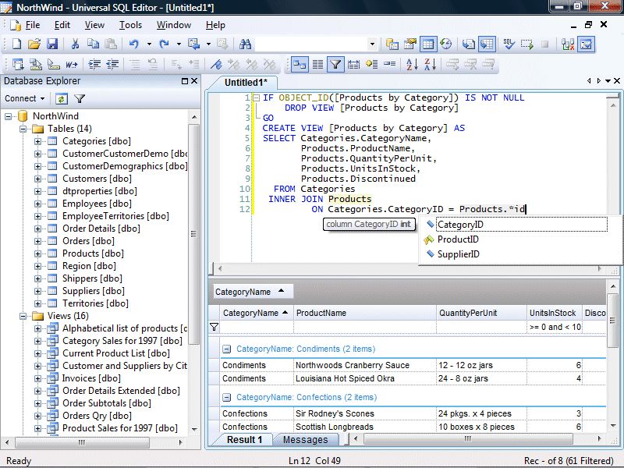Viewport: 624px width, 468px height.
Task: Switch to the Messages tab
Action: click(x=306, y=440)
